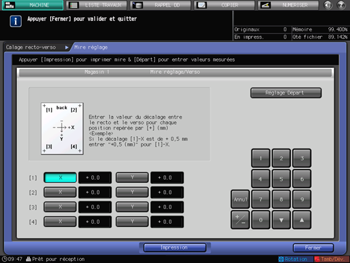
Task: Select X for position [3]
Action: (x=60, y=207)
